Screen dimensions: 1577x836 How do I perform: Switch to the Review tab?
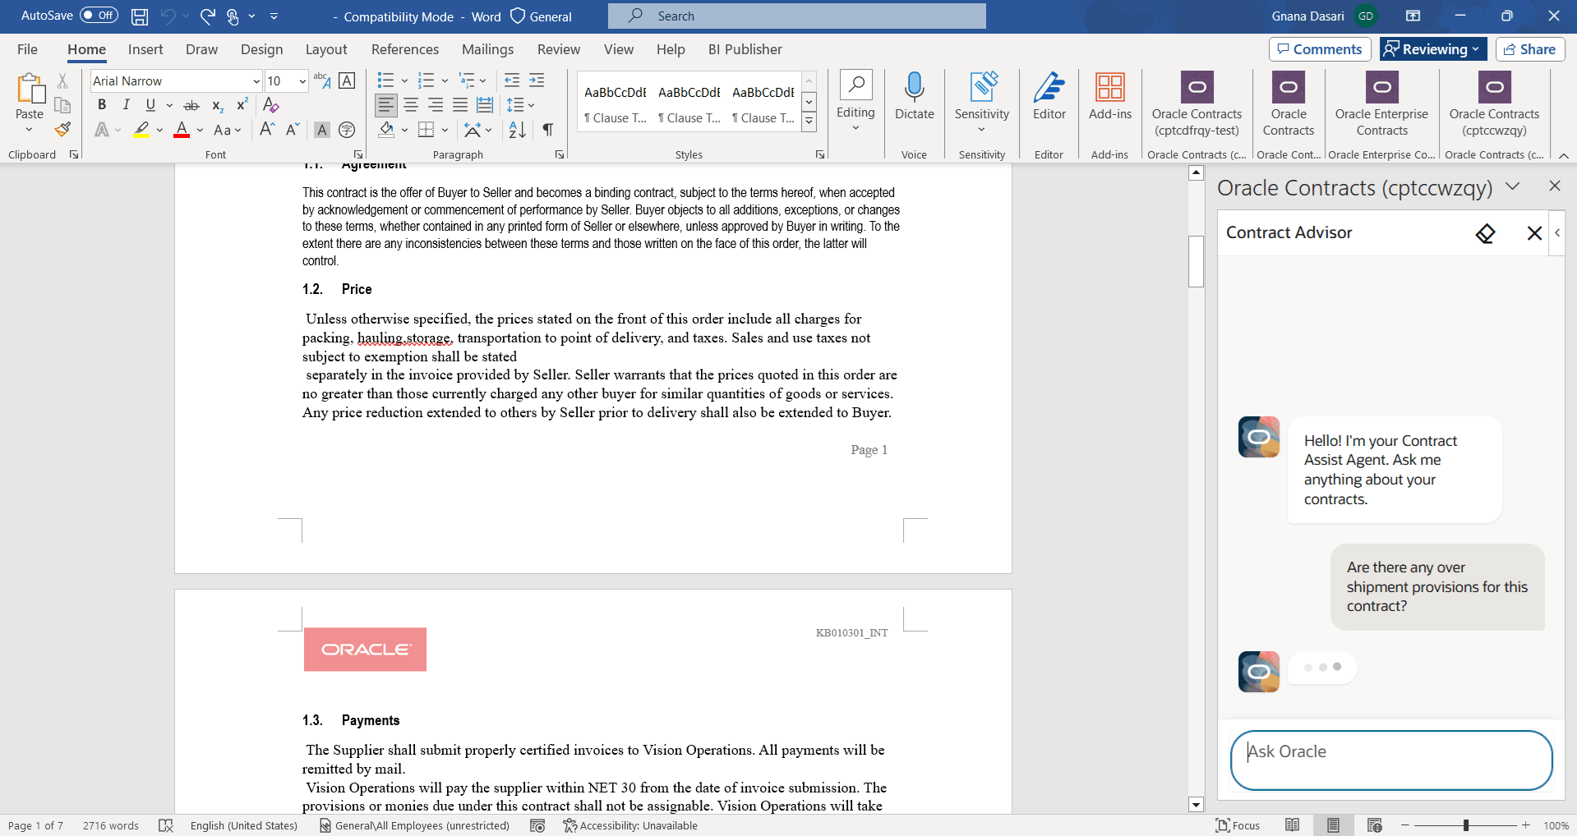[x=559, y=49]
